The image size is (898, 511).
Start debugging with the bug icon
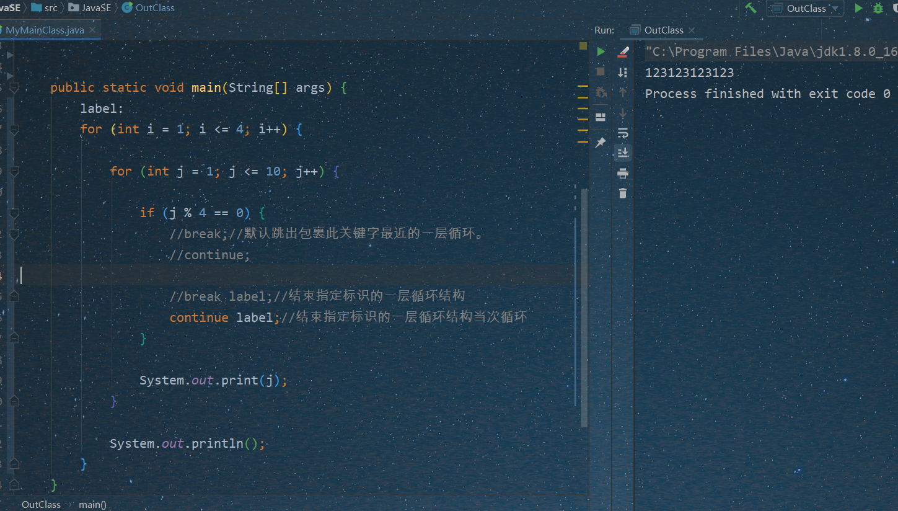[878, 8]
